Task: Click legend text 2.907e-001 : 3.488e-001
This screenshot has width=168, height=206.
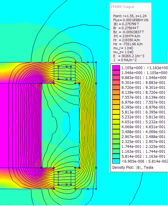Action: [143, 137]
